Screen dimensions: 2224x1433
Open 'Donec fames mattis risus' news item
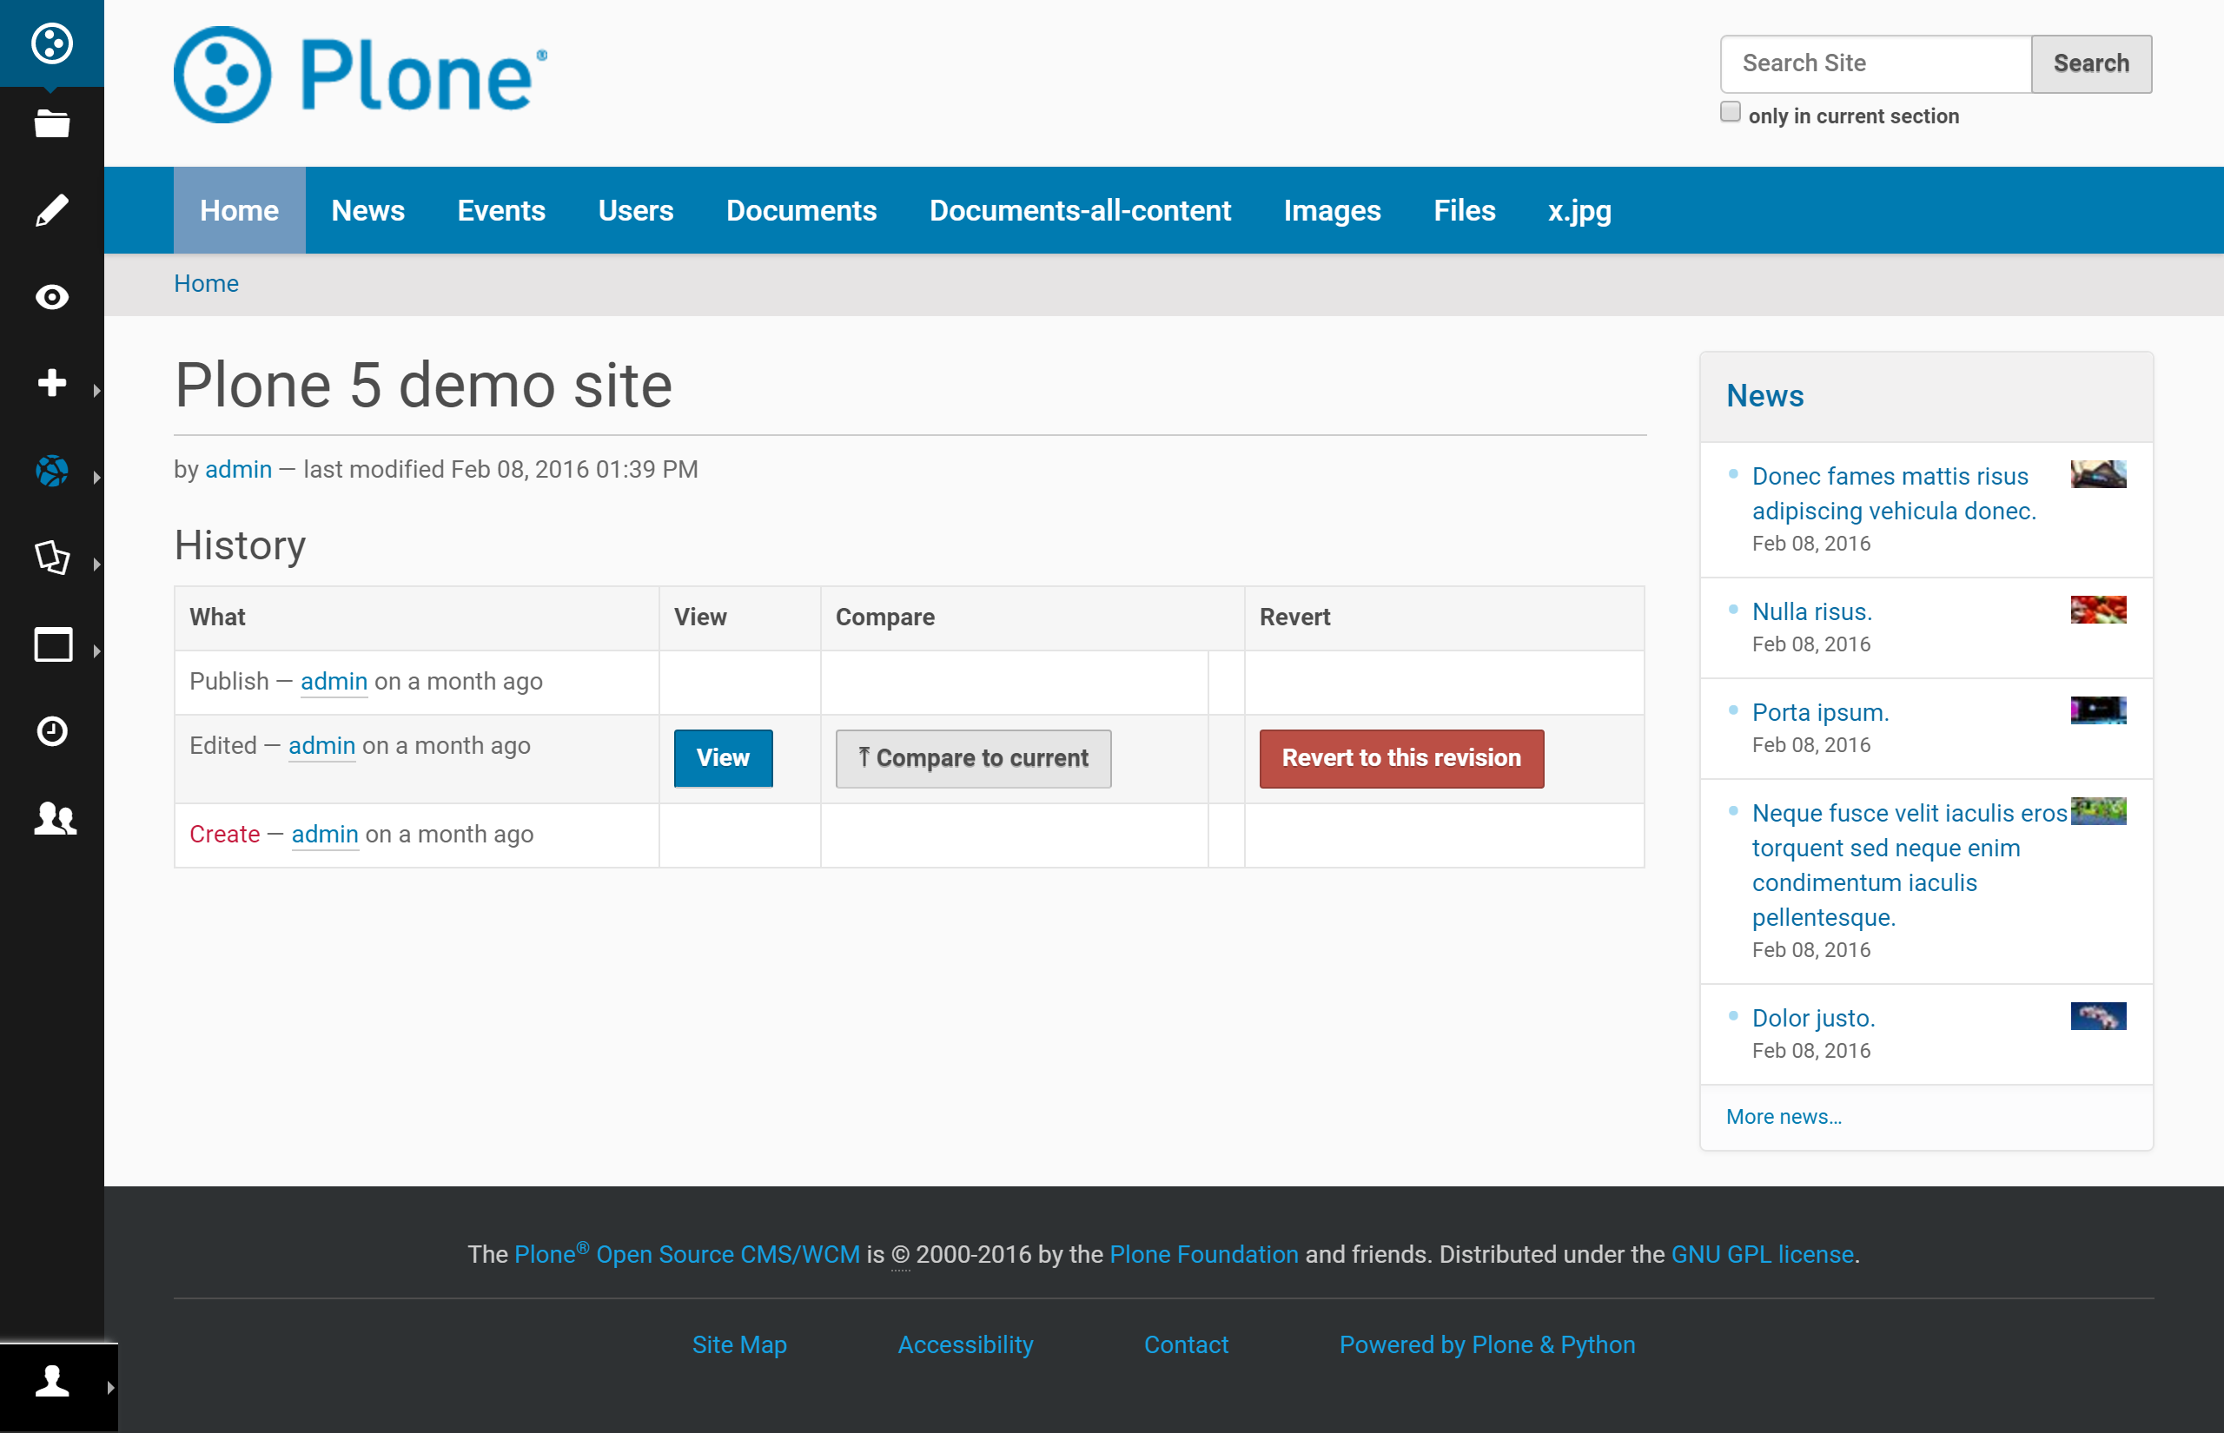click(x=1894, y=493)
